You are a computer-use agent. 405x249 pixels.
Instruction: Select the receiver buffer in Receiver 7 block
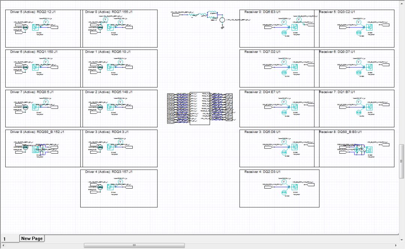[x=369, y=107]
